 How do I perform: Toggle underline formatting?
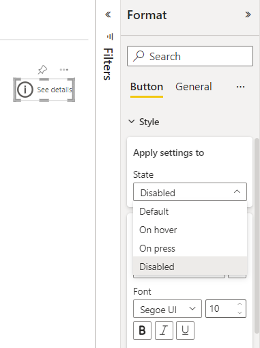185,330
